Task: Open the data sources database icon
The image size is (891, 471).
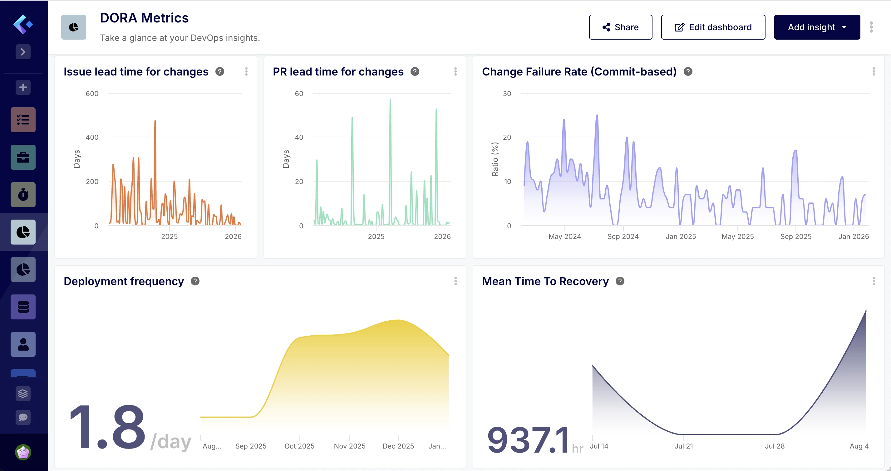Action: pyautogui.click(x=23, y=307)
